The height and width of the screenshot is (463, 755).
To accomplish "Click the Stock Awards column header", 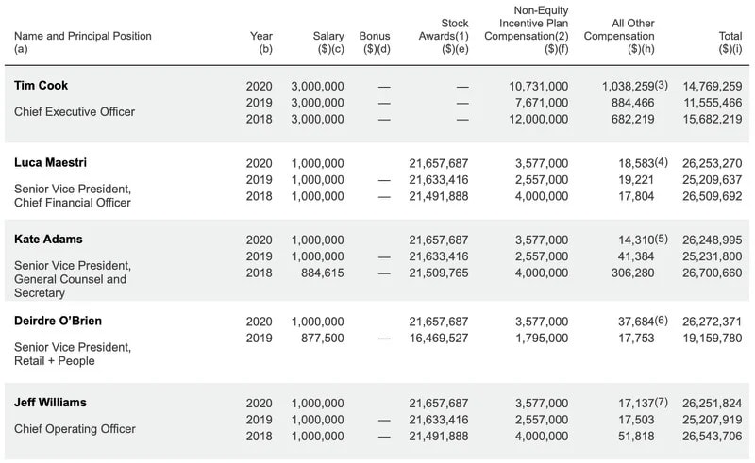I will pyautogui.click(x=448, y=36).
